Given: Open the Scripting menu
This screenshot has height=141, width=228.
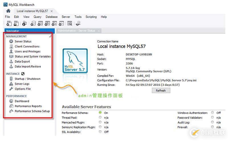Looking at the screenshot, I should click(x=91, y=17).
